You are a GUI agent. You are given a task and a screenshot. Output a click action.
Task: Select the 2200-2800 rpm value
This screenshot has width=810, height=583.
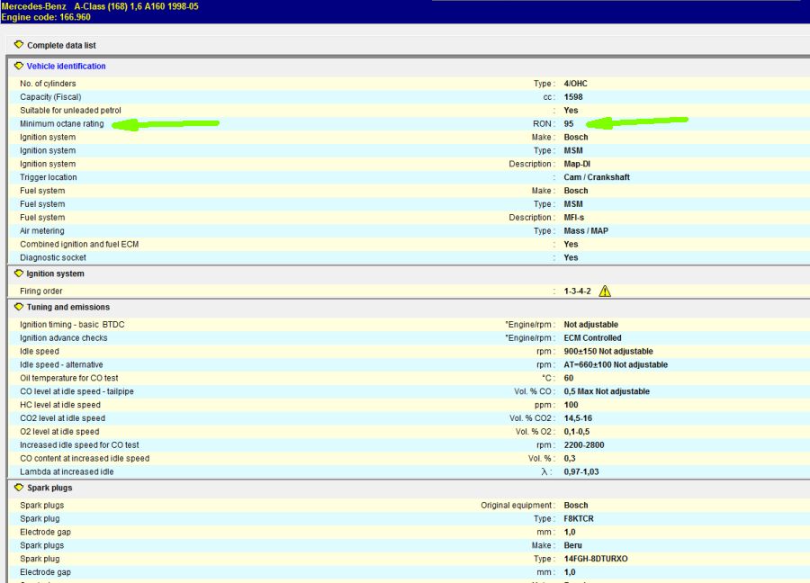click(x=584, y=445)
